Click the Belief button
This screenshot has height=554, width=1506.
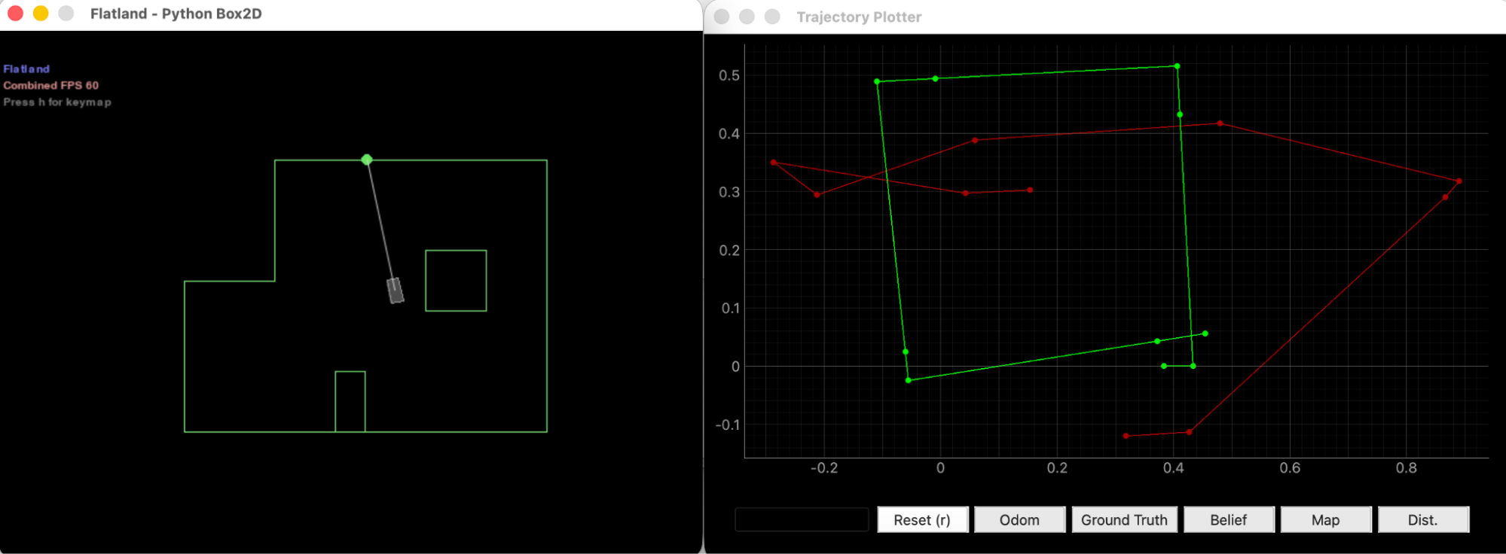point(1229,519)
